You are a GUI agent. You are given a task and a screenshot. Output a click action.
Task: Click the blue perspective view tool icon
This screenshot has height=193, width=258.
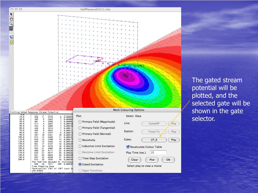point(11,37)
